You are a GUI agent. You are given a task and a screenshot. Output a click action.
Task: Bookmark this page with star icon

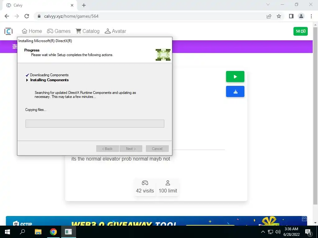pyautogui.click(x=279, y=16)
